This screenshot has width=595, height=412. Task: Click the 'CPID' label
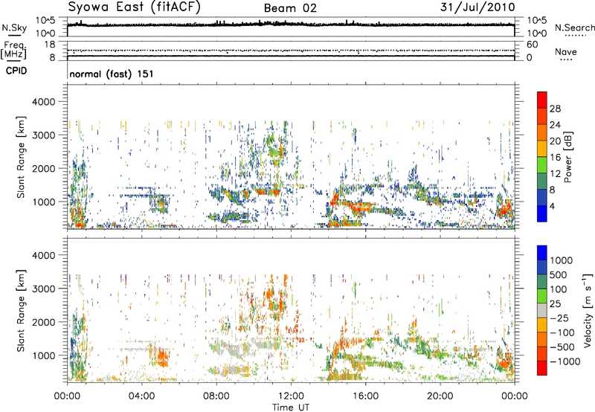pyautogui.click(x=16, y=71)
